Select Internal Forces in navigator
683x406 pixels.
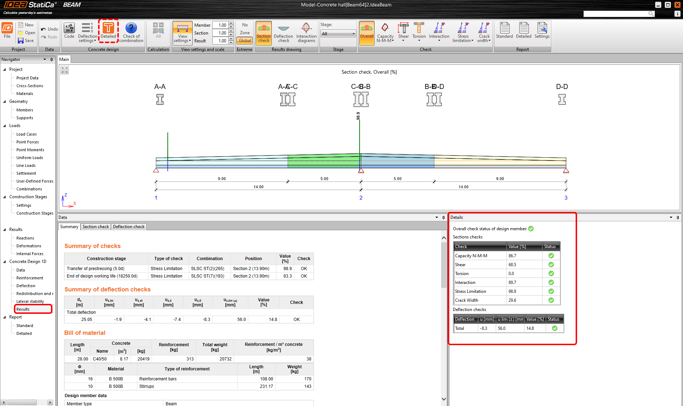pyautogui.click(x=30, y=254)
